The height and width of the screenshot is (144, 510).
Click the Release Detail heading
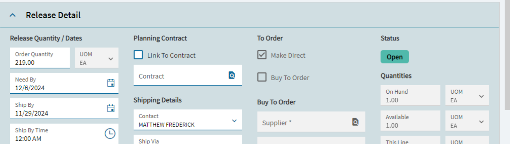point(53,15)
